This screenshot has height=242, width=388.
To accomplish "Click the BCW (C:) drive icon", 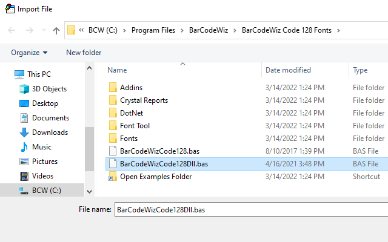I will [24, 191].
